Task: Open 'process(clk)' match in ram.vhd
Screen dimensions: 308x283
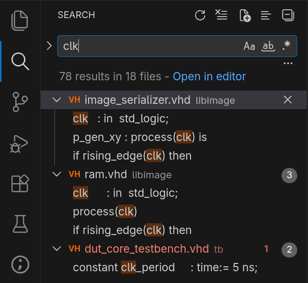Action: [105, 212]
